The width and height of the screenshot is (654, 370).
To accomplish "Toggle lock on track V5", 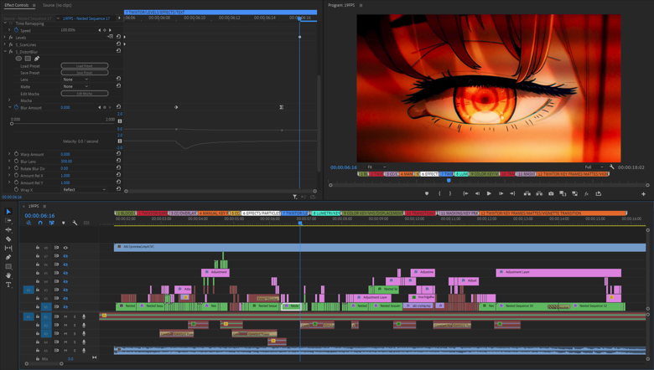I will tap(38, 273).
